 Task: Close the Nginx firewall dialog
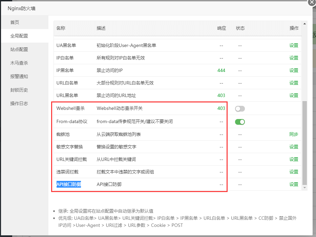[312, 2]
